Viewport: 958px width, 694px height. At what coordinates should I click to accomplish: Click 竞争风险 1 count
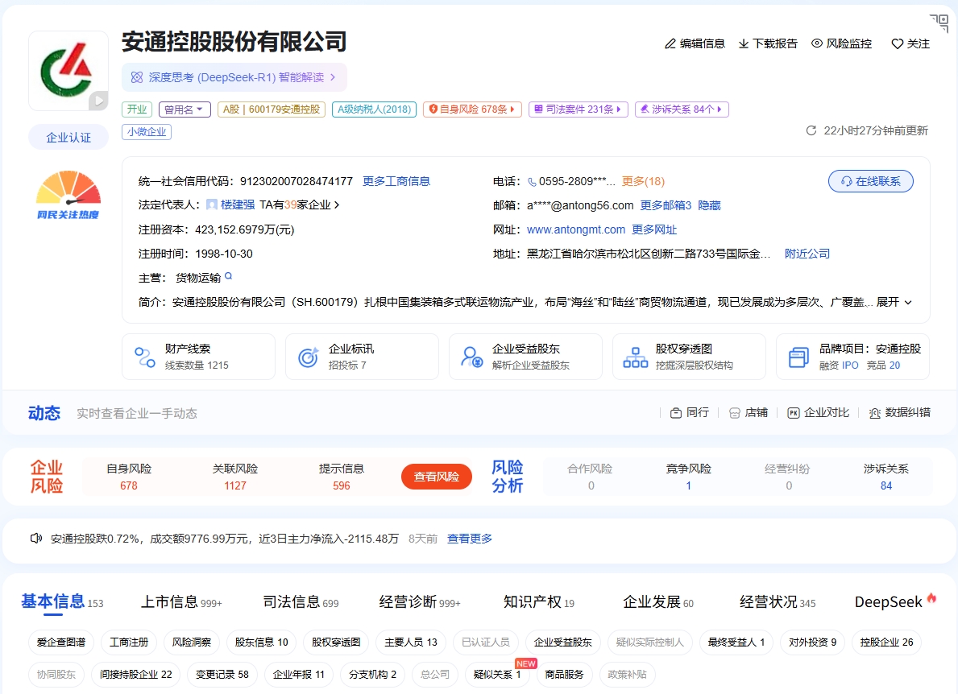689,485
